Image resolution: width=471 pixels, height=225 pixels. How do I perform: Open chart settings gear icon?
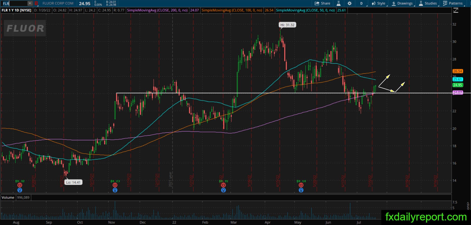point(350,4)
